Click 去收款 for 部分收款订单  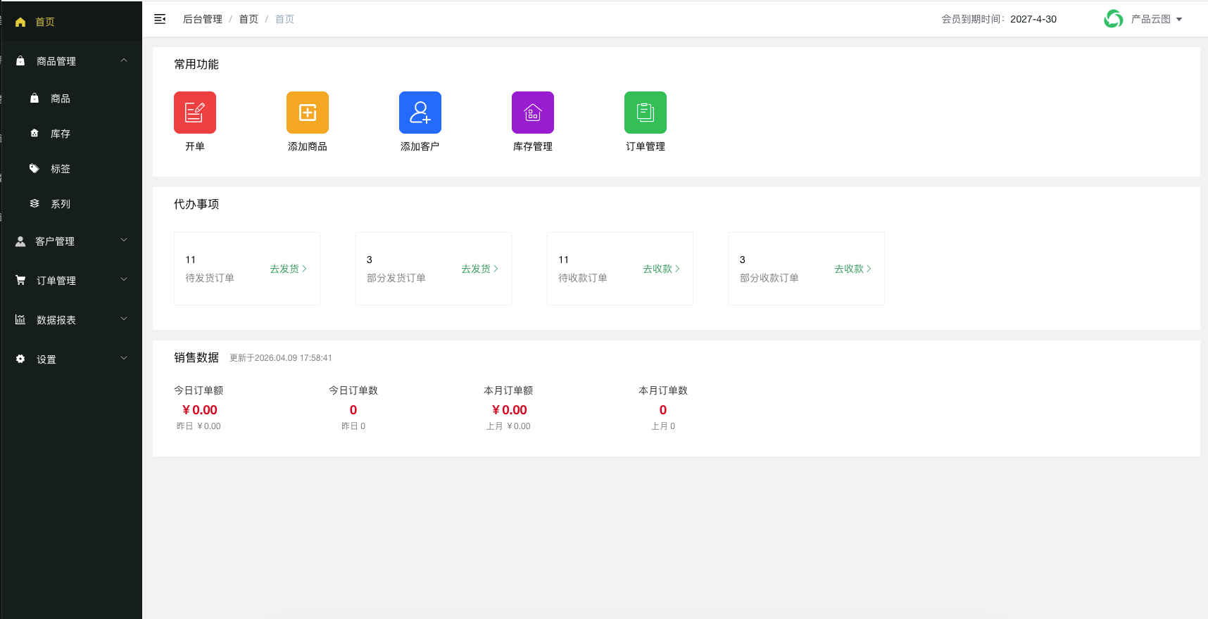pyautogui.click(x=852, y=269)
